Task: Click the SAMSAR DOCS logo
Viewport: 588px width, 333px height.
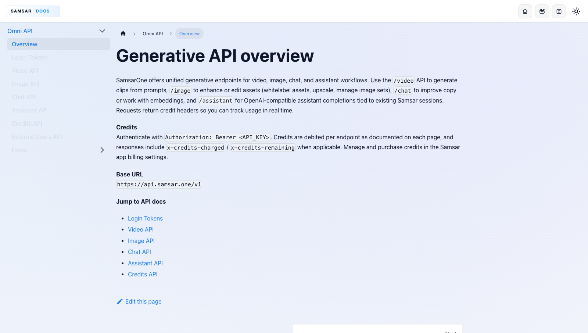Action: [33, 11]
